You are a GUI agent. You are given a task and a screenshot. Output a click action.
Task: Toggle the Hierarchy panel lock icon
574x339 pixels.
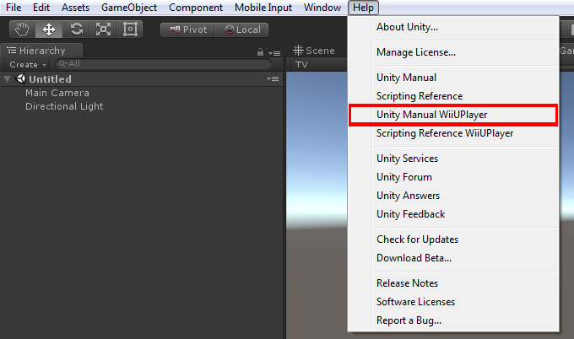260,52
